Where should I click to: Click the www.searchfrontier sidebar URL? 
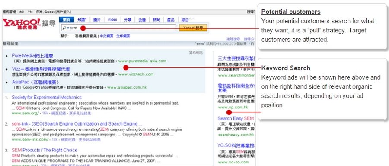pos(236,75)
